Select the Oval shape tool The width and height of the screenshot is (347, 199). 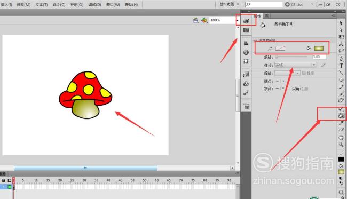pos(341,79)
